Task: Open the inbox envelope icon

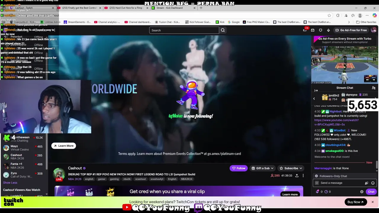Action: [312, 30]
